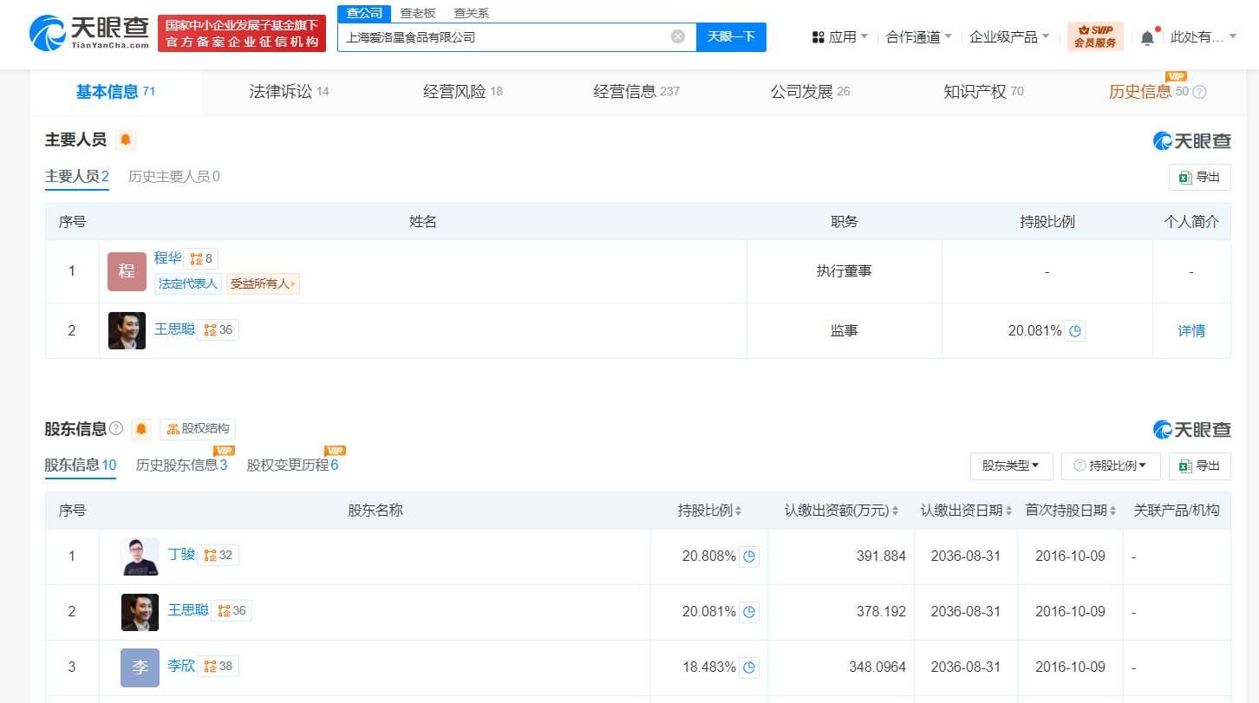
Task: Expand the 应用 menu in header
Action: click(x=839, y=37)
